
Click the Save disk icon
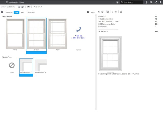click(19, 7)
